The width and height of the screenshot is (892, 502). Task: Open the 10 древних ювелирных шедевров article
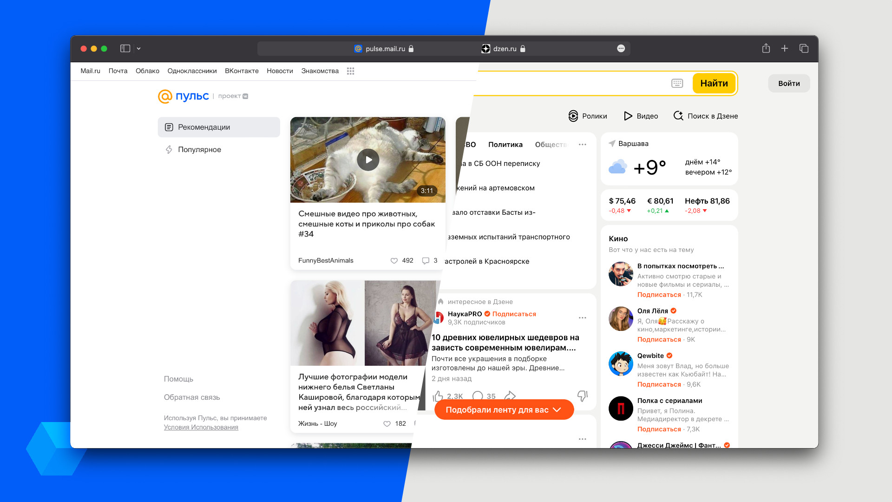click(x=505, y=343)
